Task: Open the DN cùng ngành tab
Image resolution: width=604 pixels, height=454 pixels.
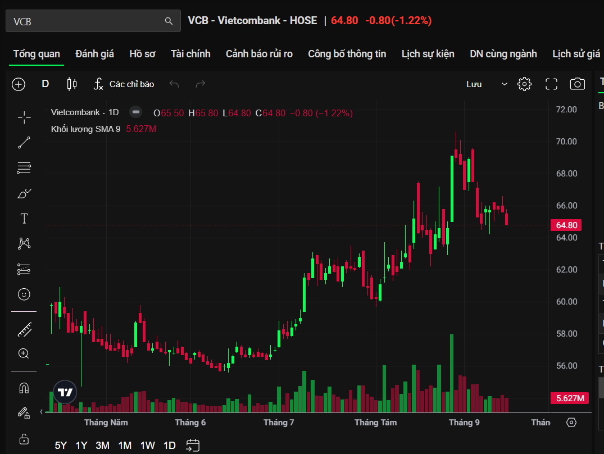Action: click(503, 54)
